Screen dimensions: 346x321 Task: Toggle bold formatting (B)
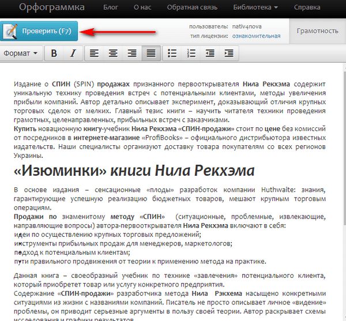click(54, 53)
